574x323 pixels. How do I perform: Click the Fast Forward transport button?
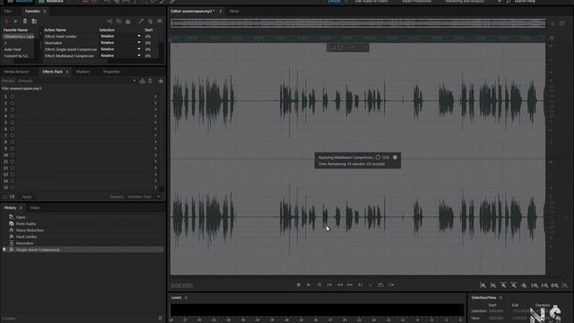coord(350,284)
